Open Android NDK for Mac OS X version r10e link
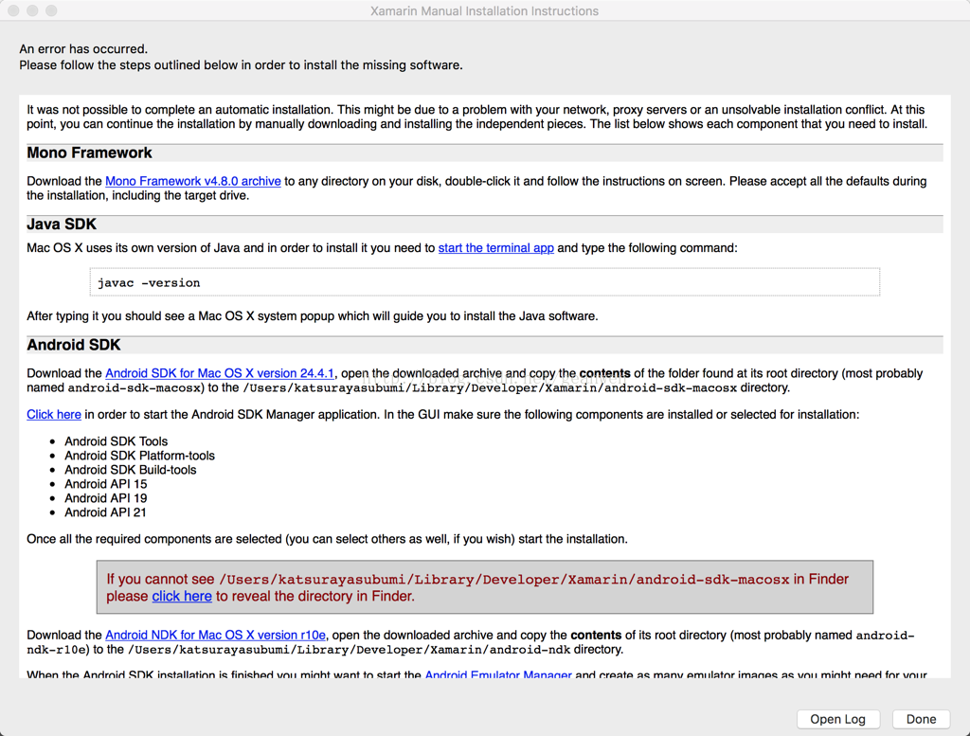Screen dimensions: 970x736 (215, 636)
